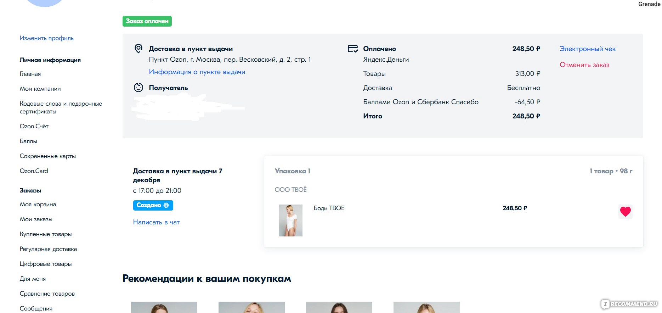Open Для меня in sidebar
This screenshot has width=662, height=313.
[x=33, y=279]
